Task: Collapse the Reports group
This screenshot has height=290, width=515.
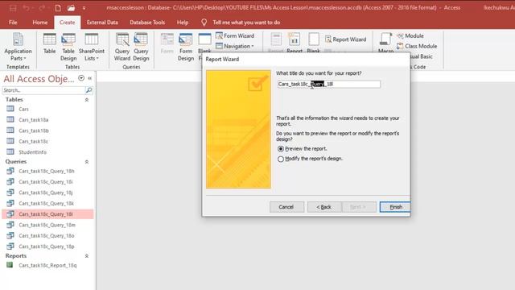Action: 87,256
